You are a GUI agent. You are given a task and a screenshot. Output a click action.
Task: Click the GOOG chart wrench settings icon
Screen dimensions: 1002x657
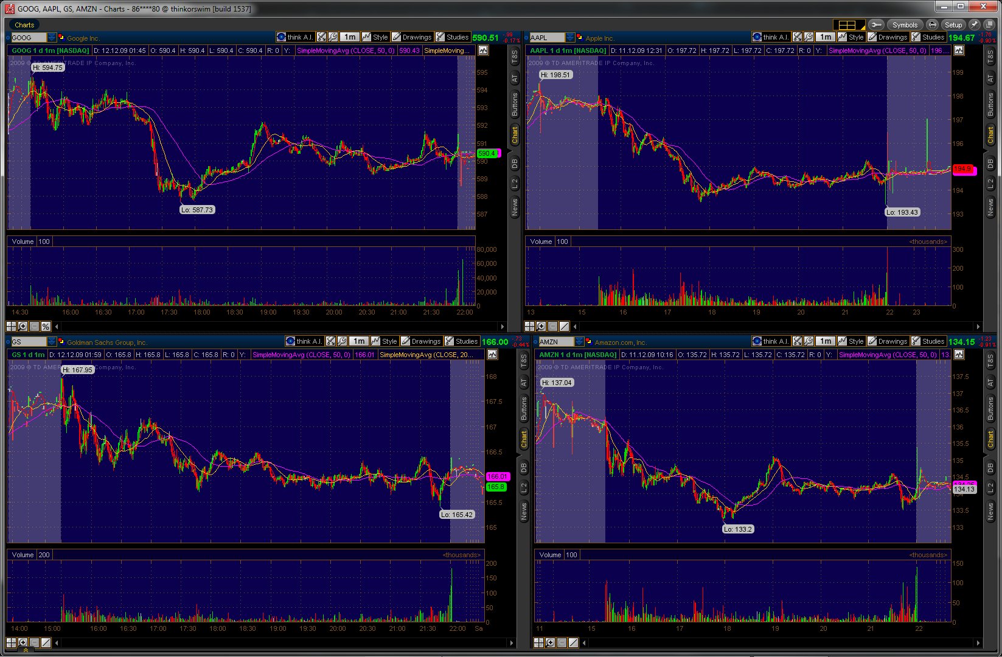(x=332, y=37)
